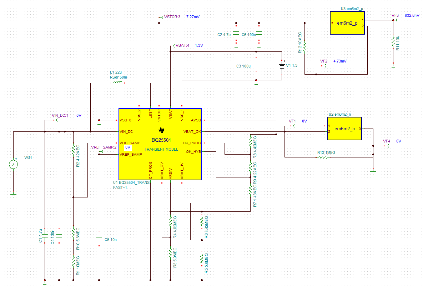Select the R5 5.6MEG resistor symbol
The width and height of the screenshot is (423, 286).
point(202,259)
